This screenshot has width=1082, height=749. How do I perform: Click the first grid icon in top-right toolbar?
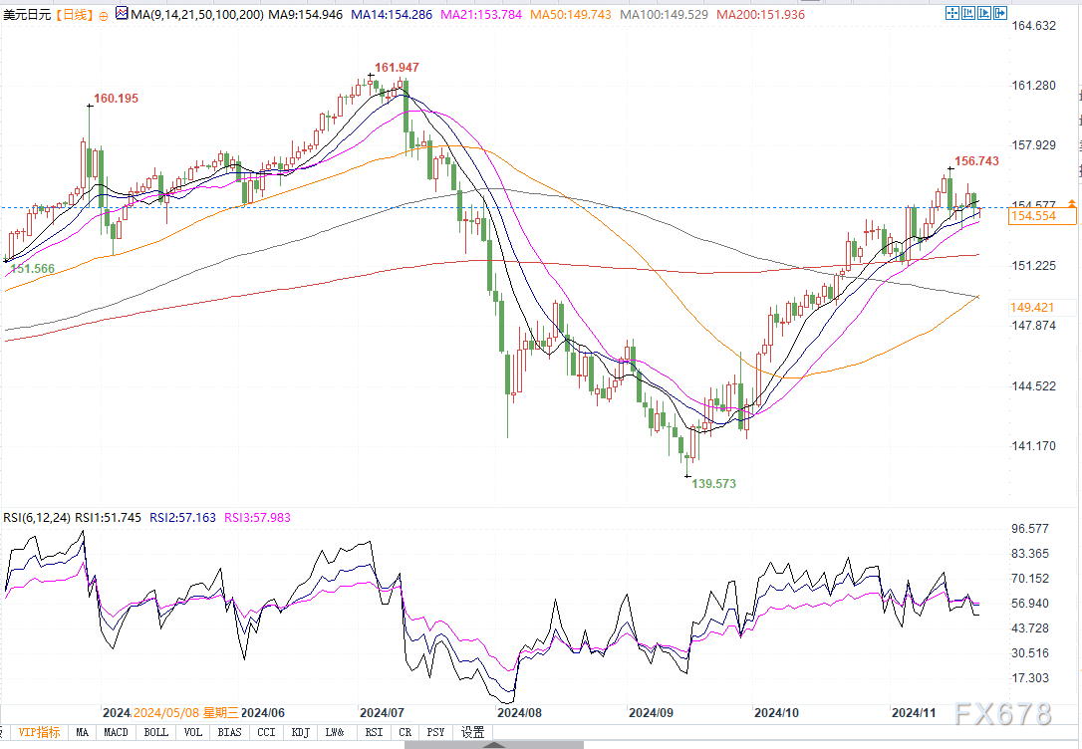952,14
